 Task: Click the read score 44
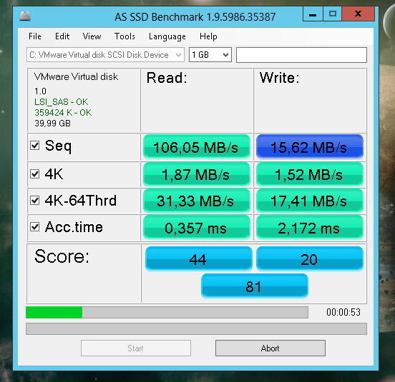click(x=199, y=259)
